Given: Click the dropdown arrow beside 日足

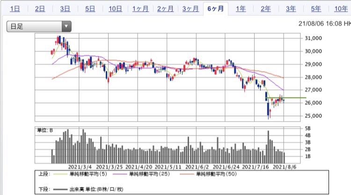Looking at the screenshot, I should [x=66, y=27].
